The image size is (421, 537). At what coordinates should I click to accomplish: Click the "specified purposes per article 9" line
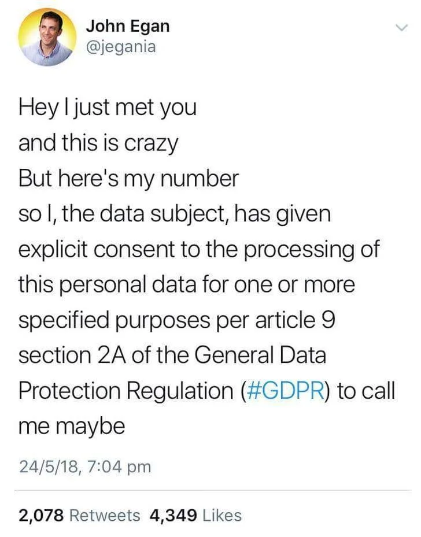pos(176,320)
